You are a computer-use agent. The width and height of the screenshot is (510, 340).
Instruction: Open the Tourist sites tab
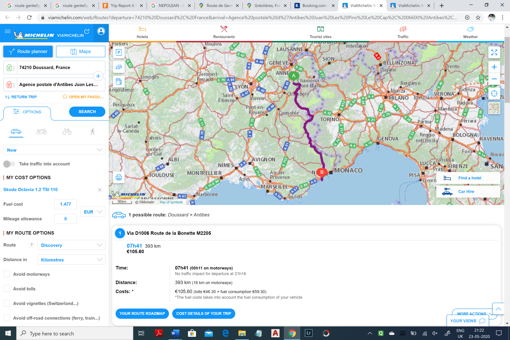coord(320,32)
